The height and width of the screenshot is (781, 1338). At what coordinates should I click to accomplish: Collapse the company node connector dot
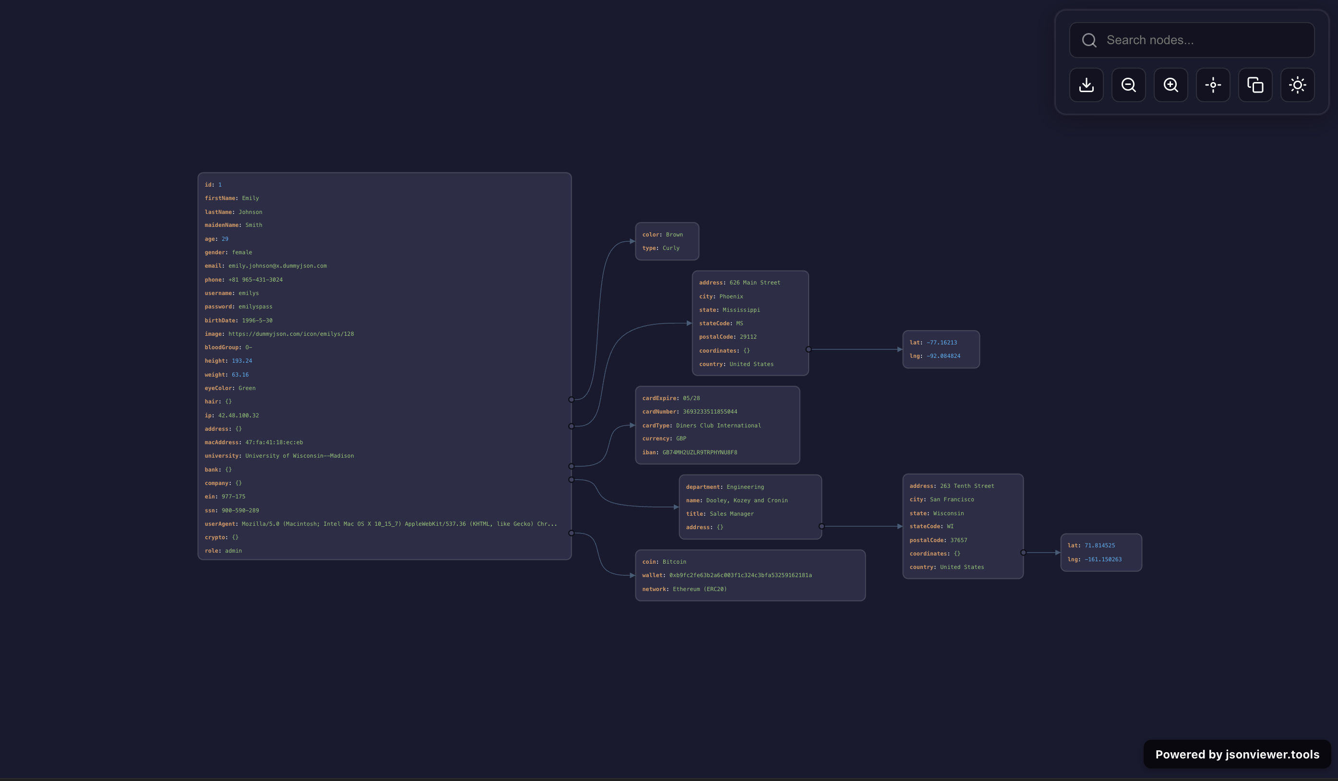point(571,479)
